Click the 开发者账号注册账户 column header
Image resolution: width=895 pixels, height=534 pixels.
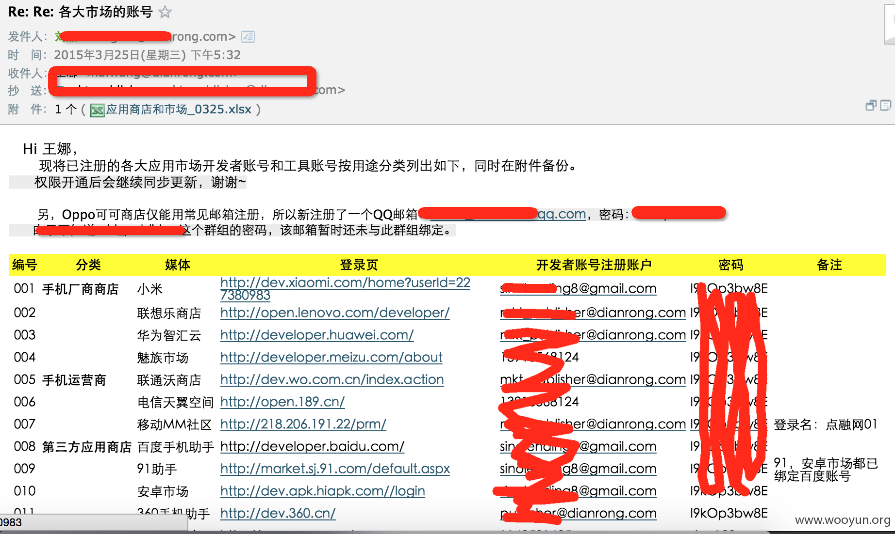tap(594, 265)
